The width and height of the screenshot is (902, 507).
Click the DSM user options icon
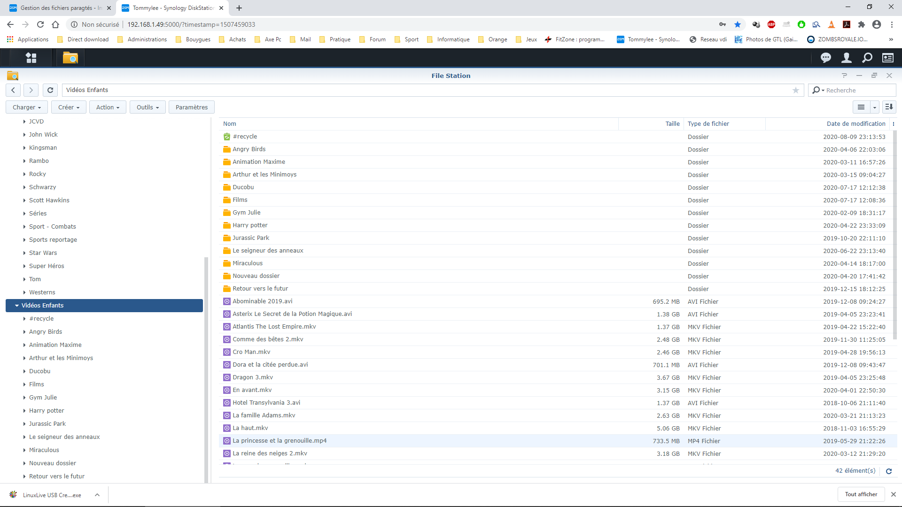point(846,58)
